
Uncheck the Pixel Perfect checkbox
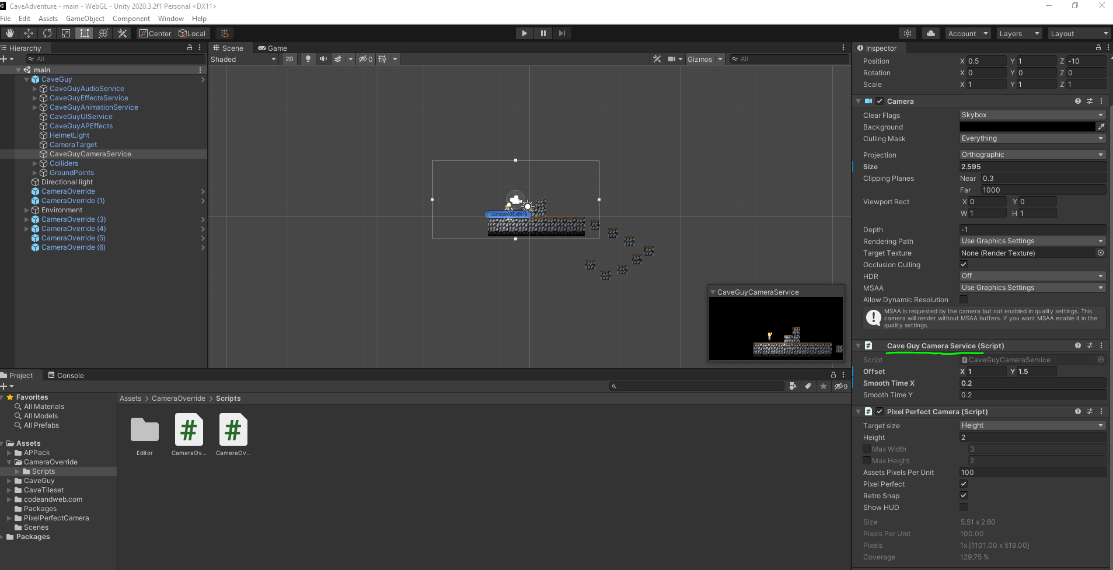963,484
